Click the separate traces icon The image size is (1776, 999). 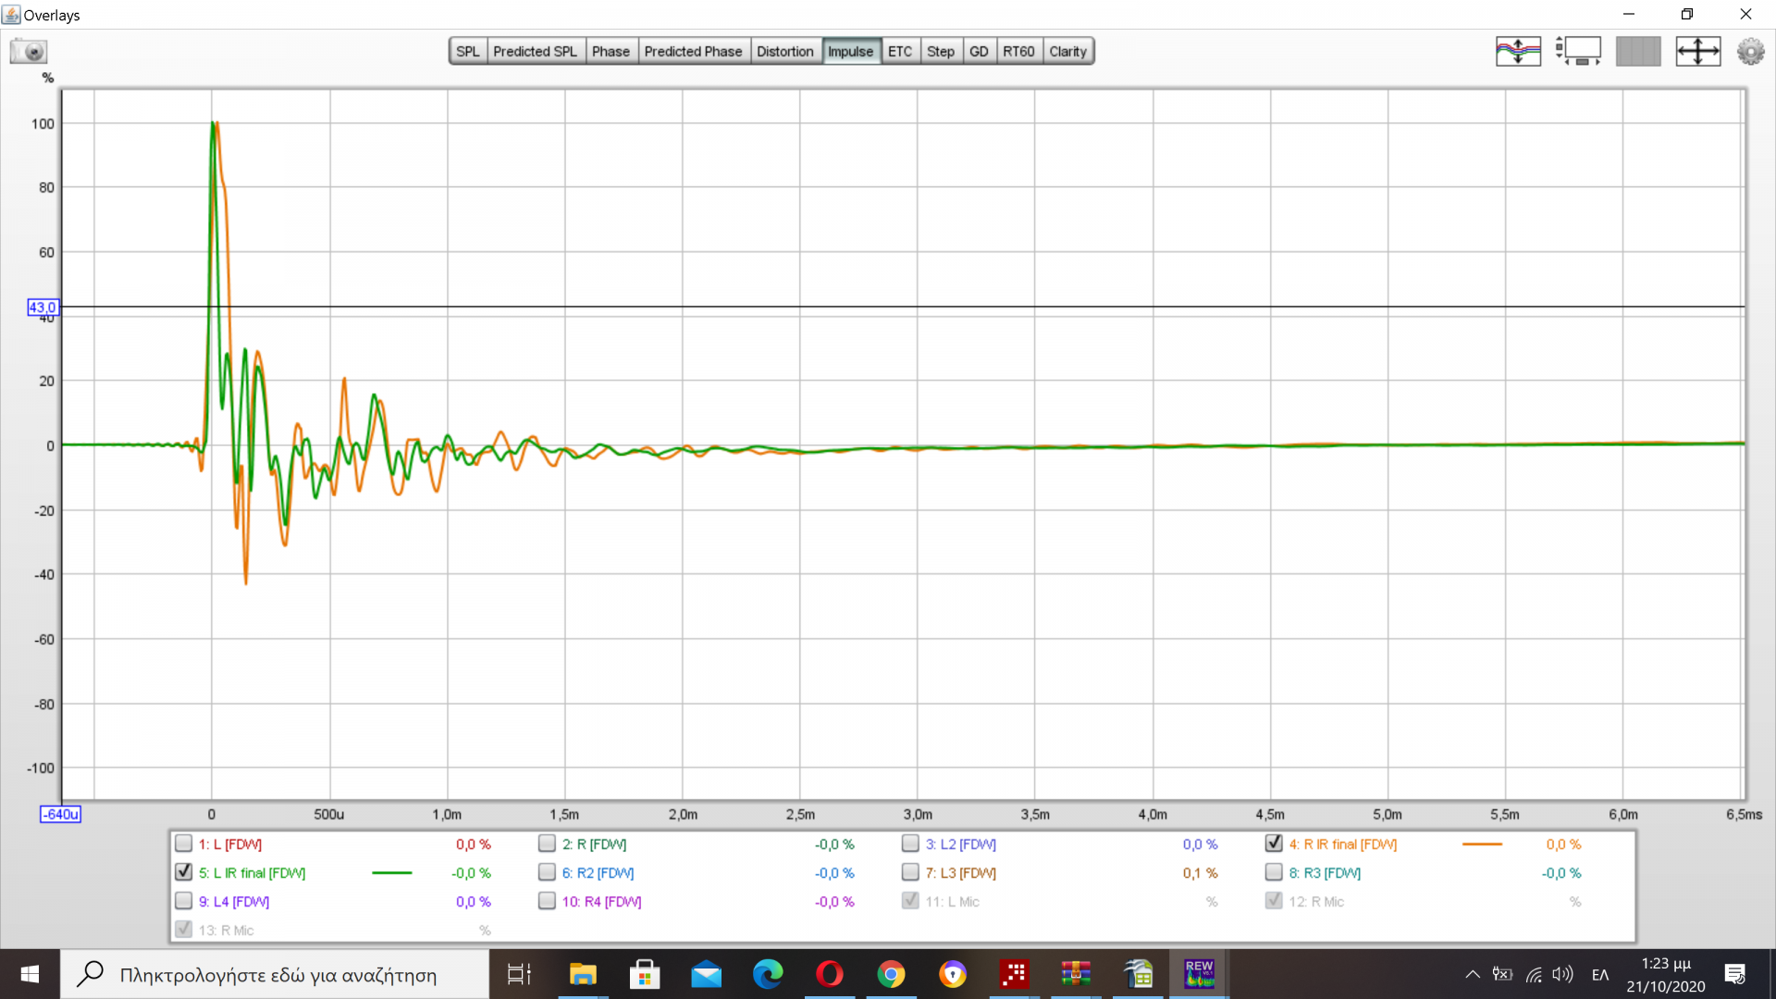pos(1518,51)
